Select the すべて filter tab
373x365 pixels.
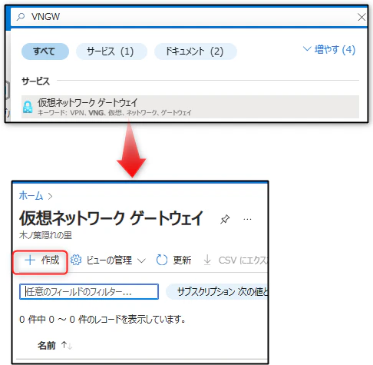[45, 51]
